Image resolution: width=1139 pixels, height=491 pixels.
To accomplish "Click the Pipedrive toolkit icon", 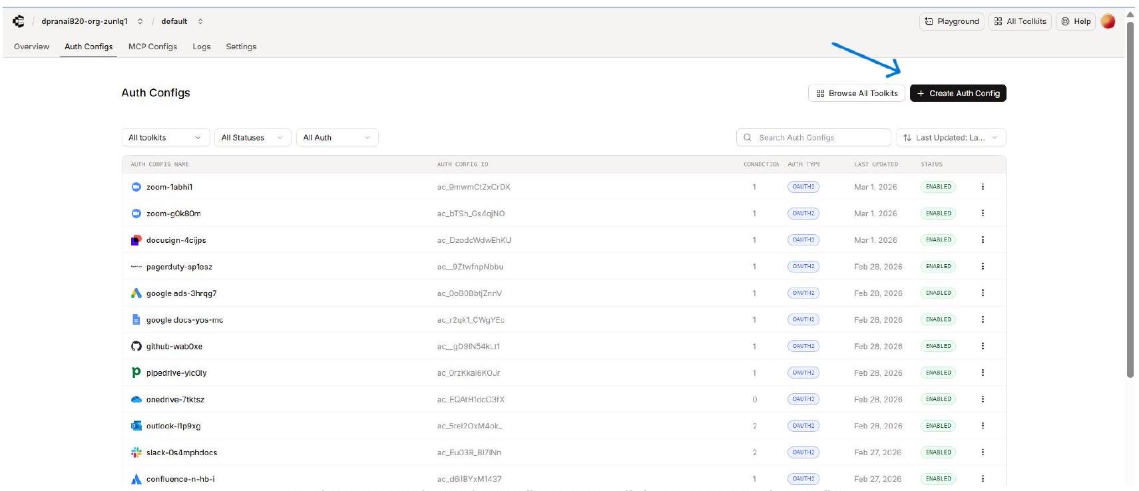I will tap(136, 373).
